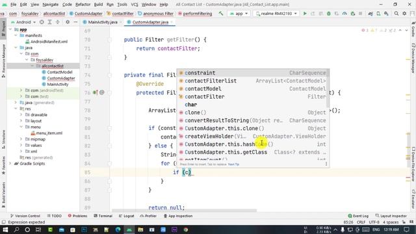Open the Chrome icon in the taskbar
Viewport: 416px width, 234px height.
186,229
